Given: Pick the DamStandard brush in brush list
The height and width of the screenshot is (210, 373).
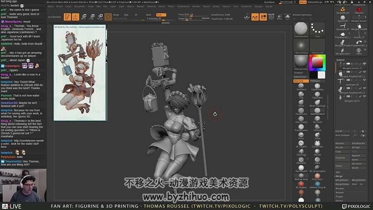Looking at the screenshot, I should pos(317,111).
